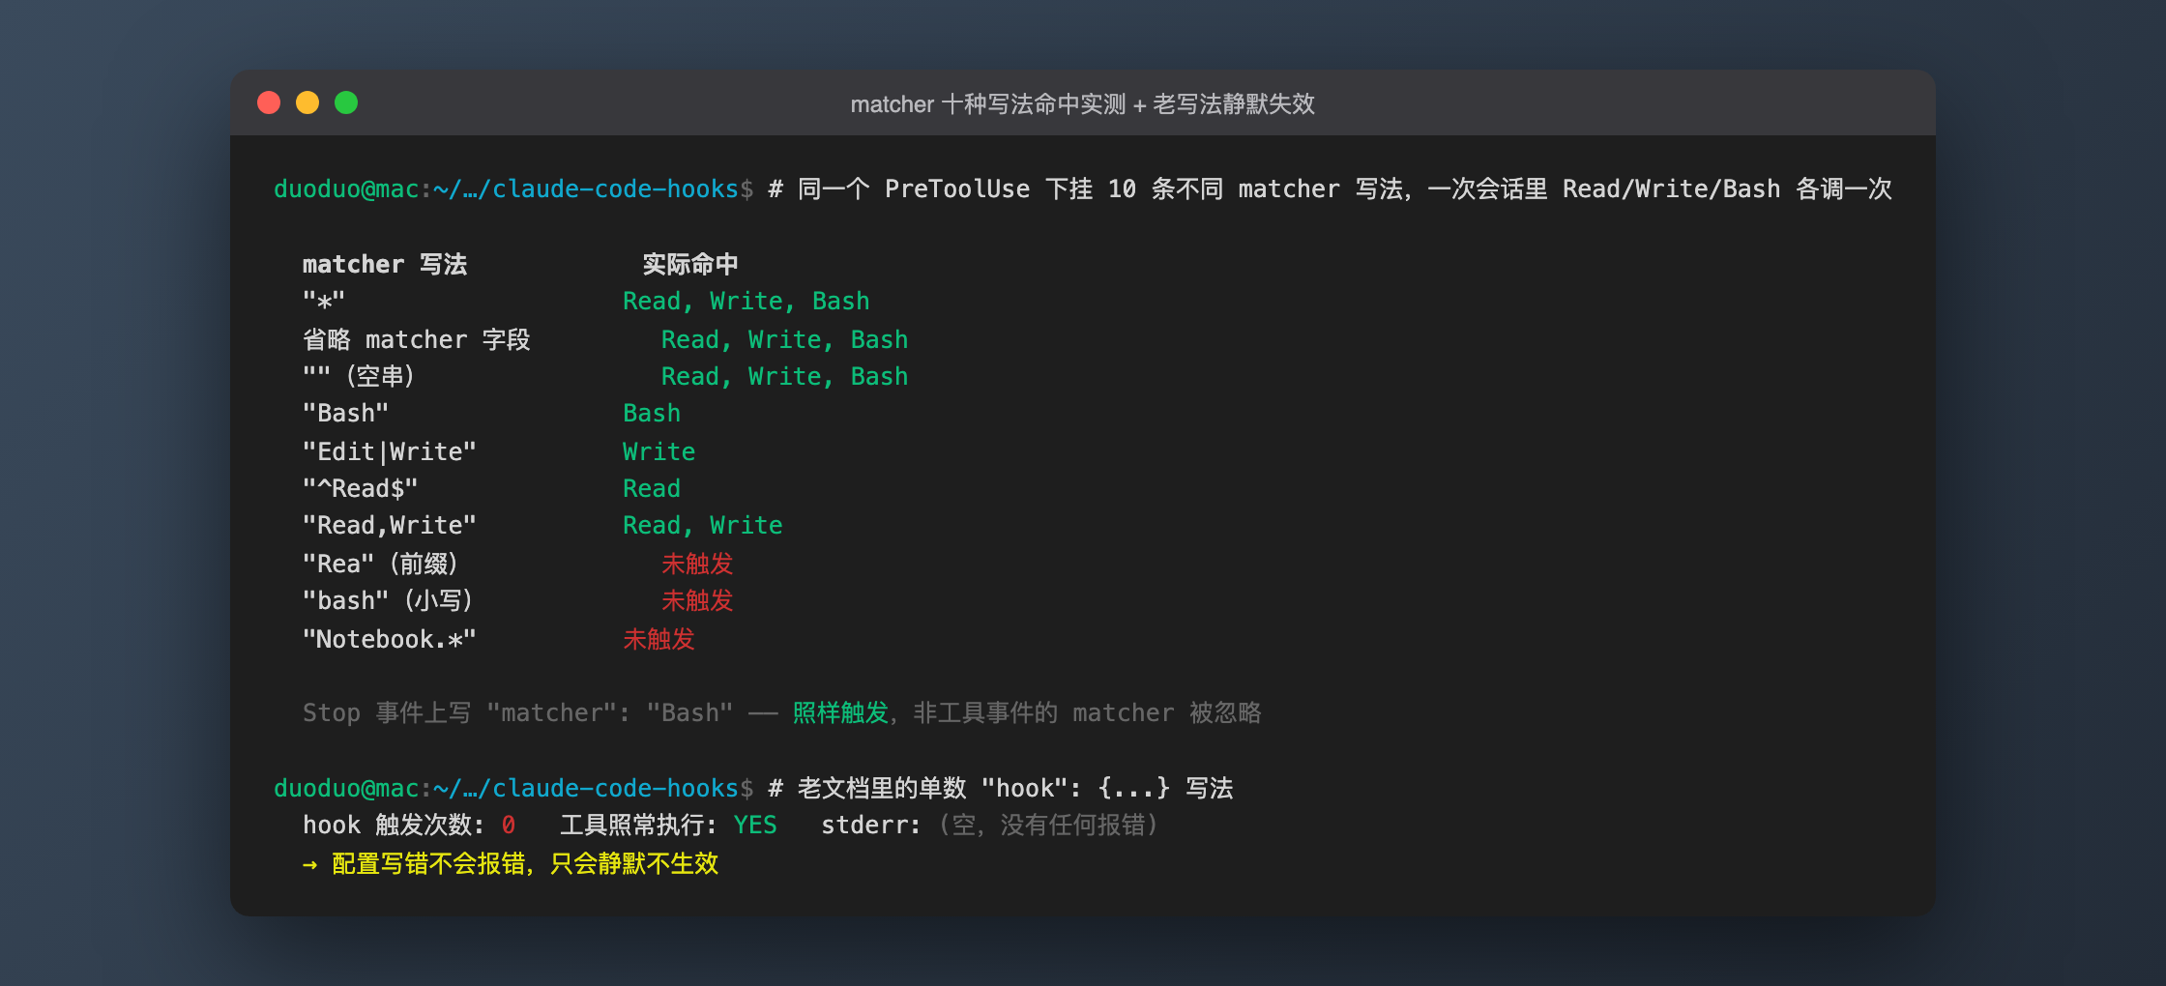Minimize the terminal using the yellow button
Image resolution: width=2166 pixels, height=986 pixels.
pyautogui.click(x=307, y=102)
